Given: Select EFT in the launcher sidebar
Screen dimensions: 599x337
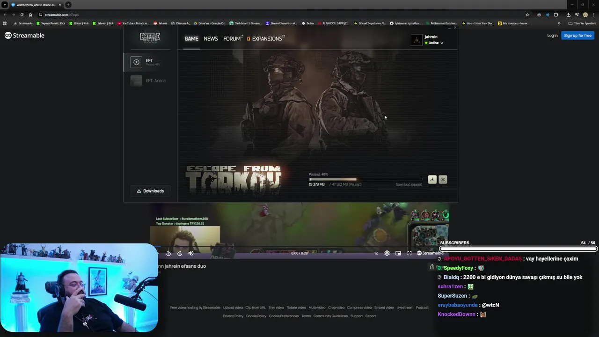Looking at the screenshot, I should [151, 62].
